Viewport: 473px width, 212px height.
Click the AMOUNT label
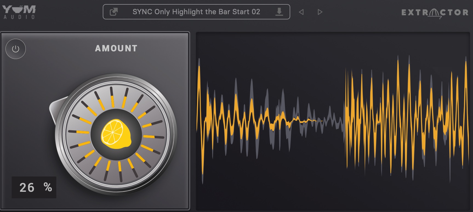pos(116,48)
